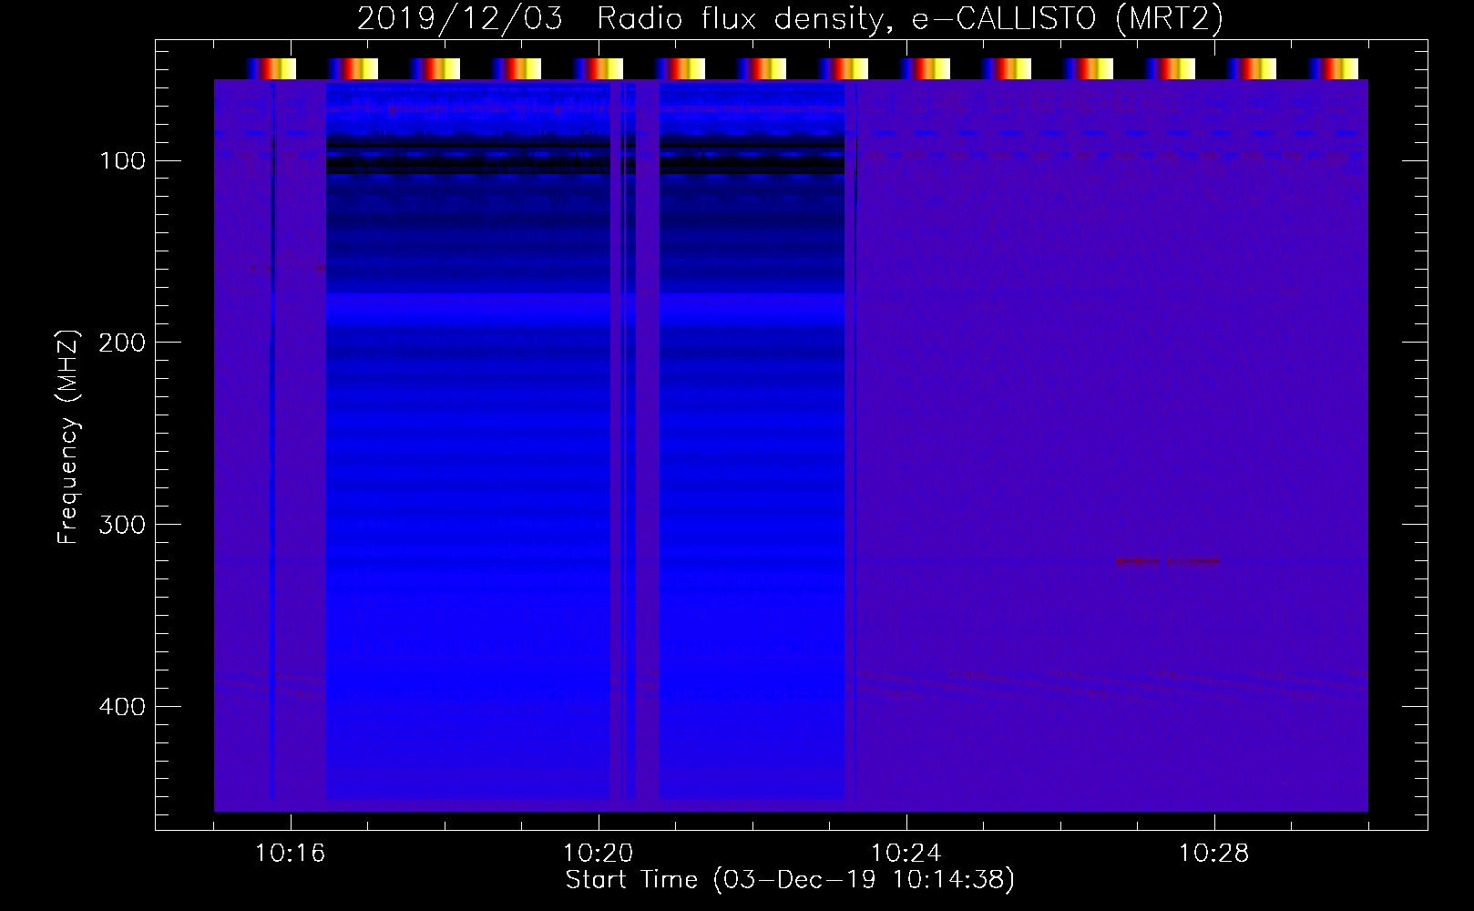Click the 10:16 time tick label
Image resolution: width=1474 pixels, height=911 pixels.
[291, 853]
